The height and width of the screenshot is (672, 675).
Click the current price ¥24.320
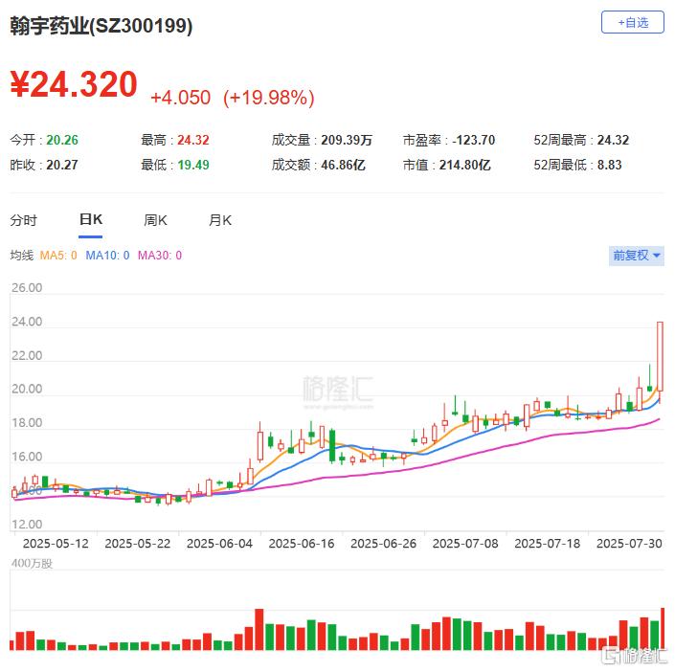[74, 84]
